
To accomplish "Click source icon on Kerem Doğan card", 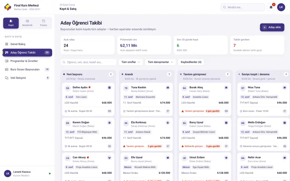I will pyautogui.click(x=109, y=123).
